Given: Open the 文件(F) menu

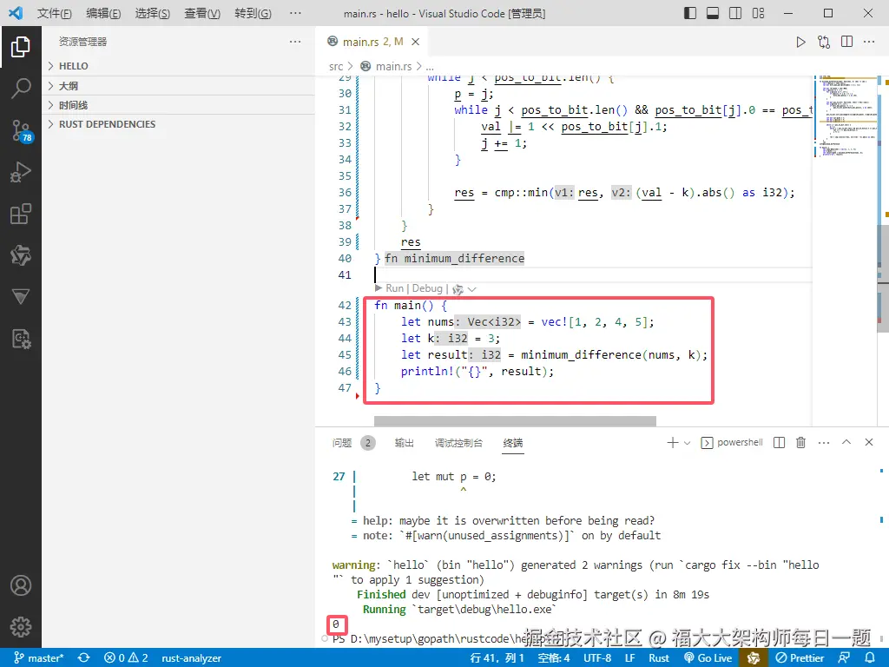Looking at the screenshot, I should pos(55,13).
